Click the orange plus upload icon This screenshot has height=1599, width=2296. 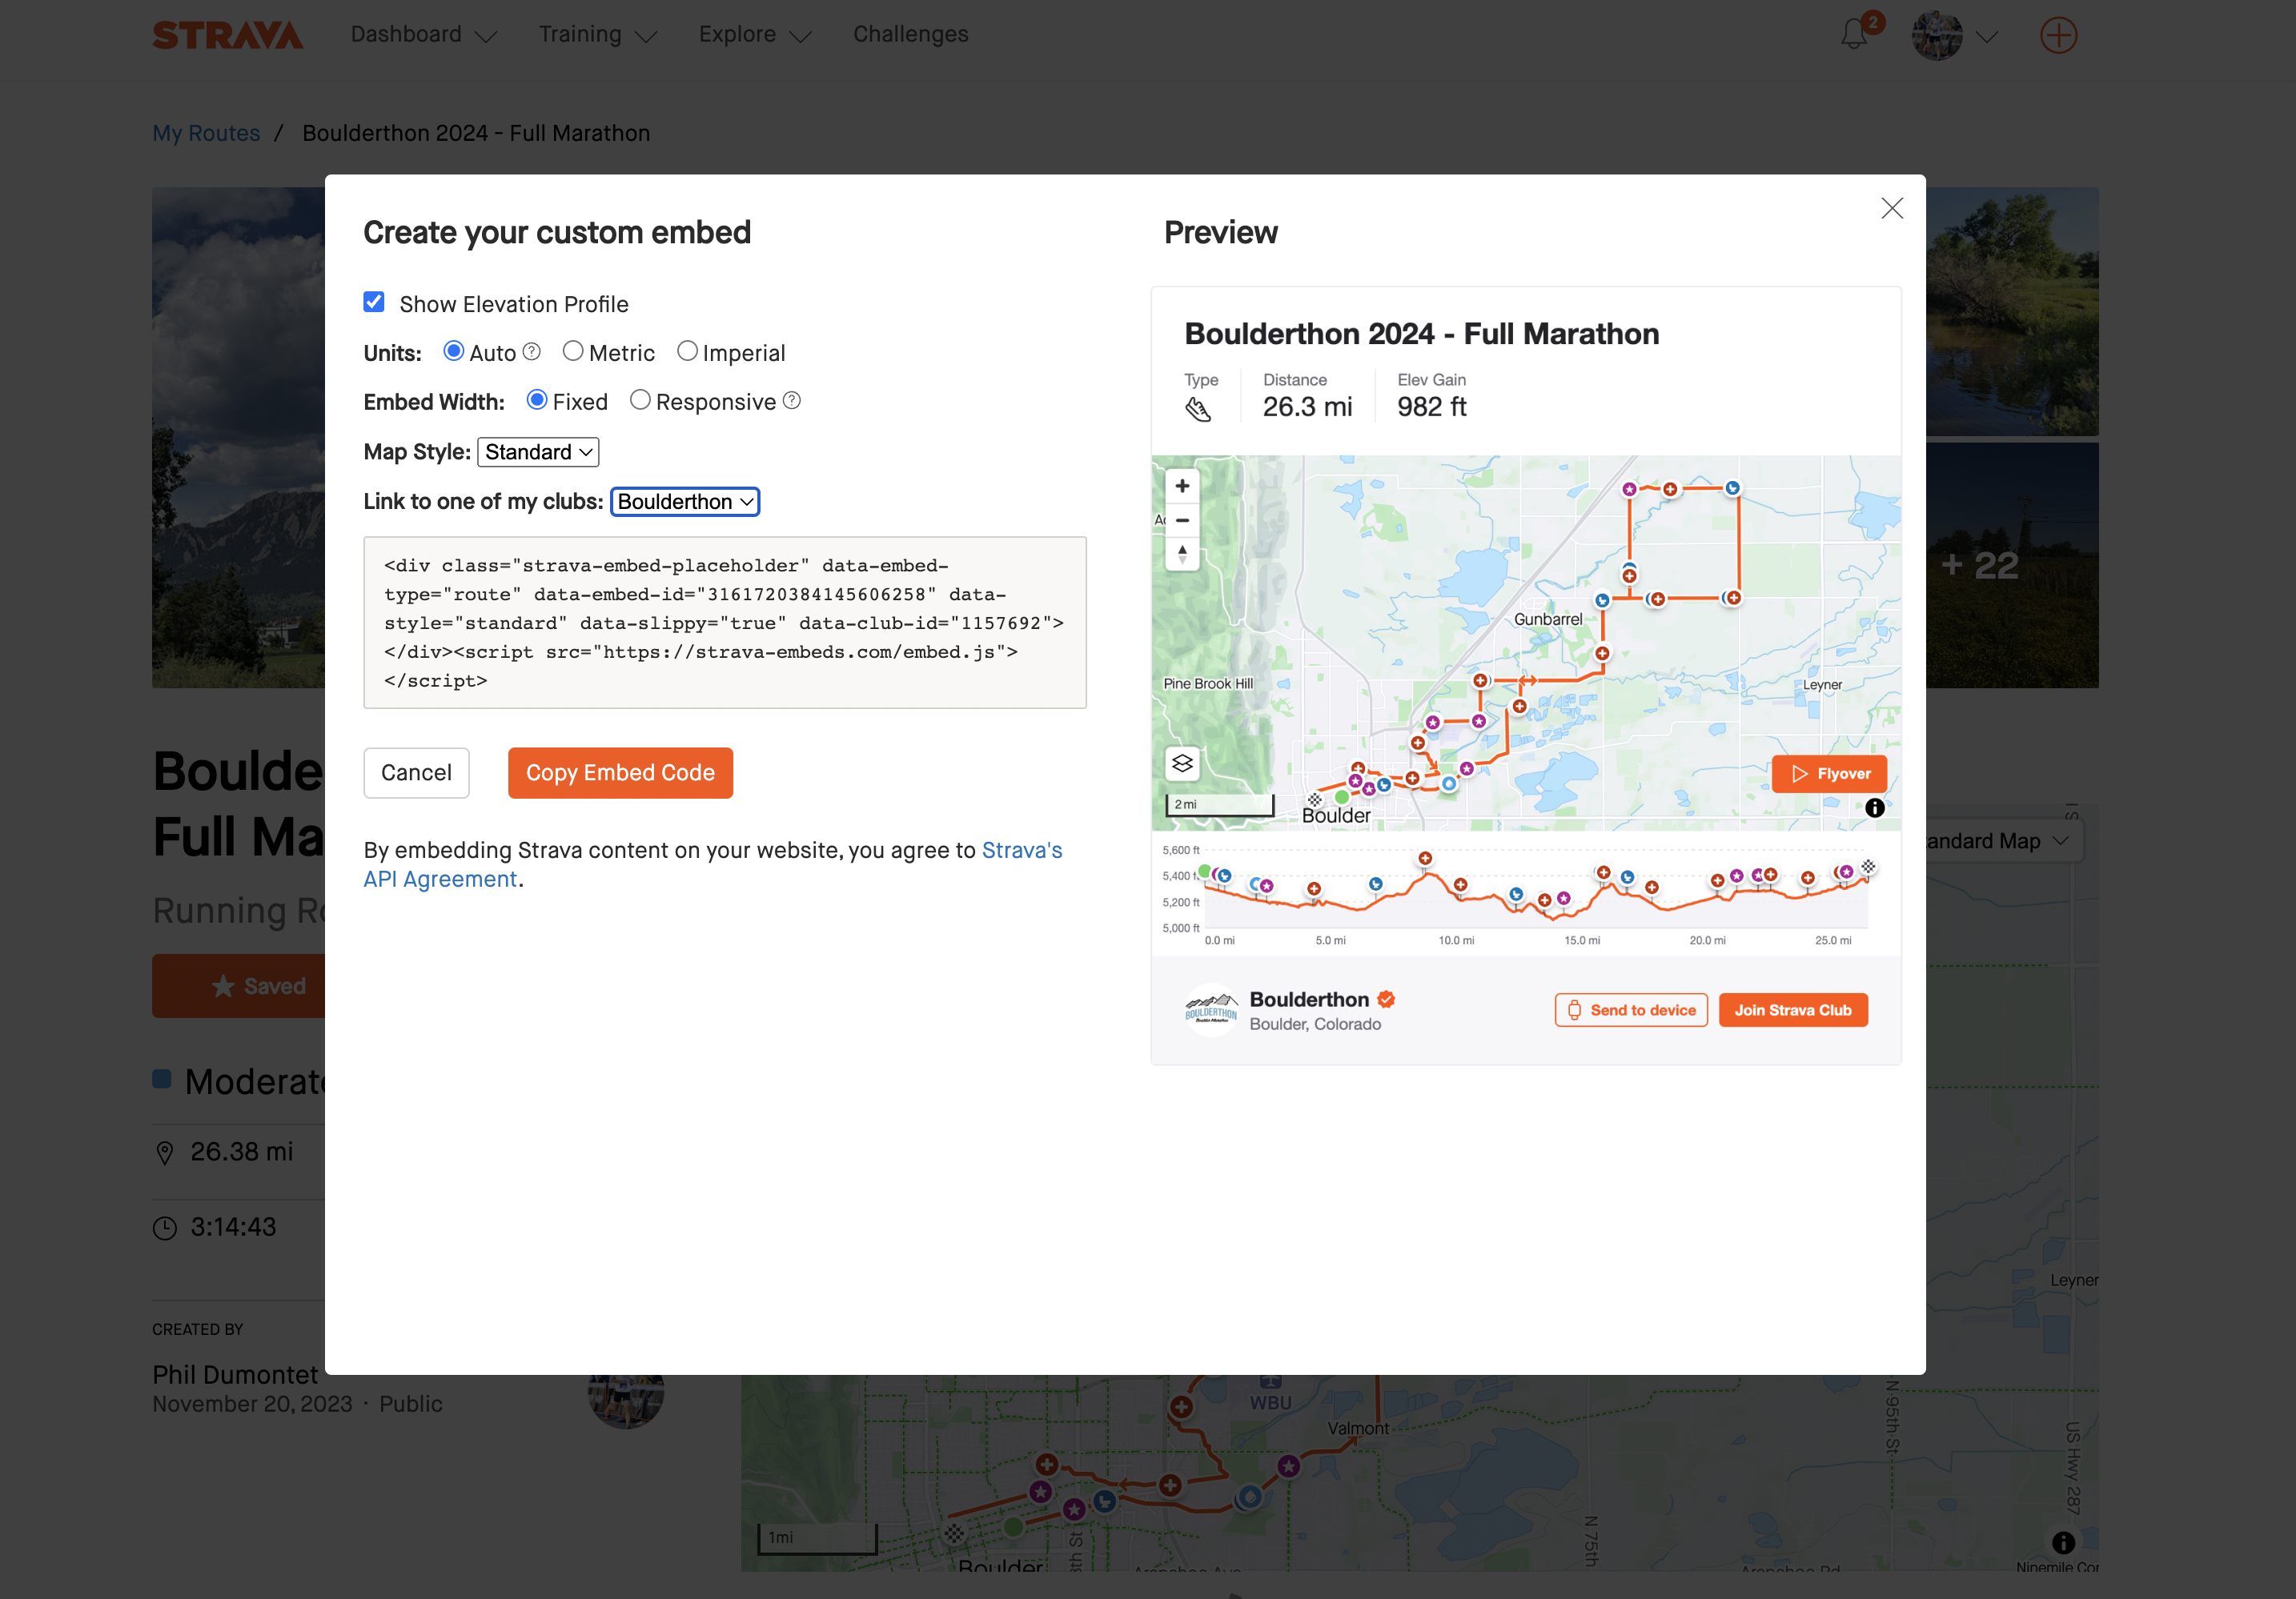[x=2058, y=35]
